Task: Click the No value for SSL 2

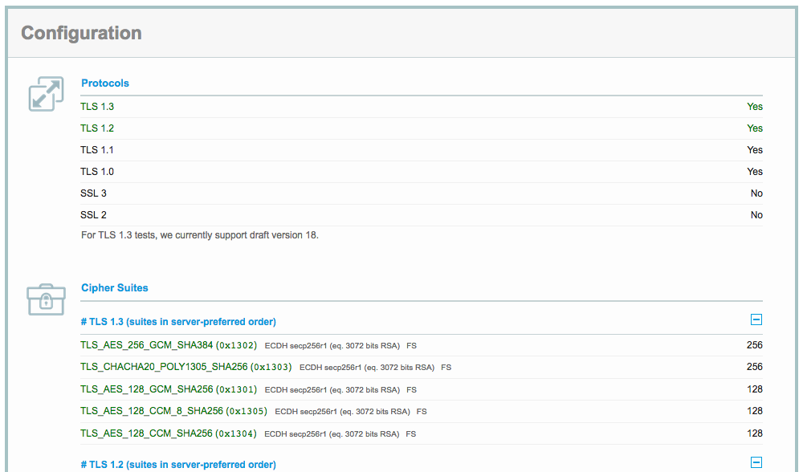Action: pos(756,215)
